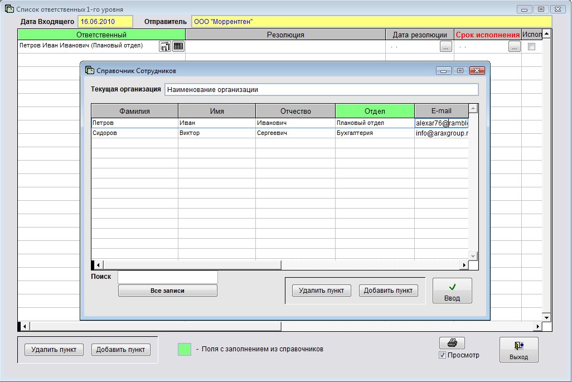
Task: Close the Справочник Сотрудников dialog
Action: click(477, 71)
